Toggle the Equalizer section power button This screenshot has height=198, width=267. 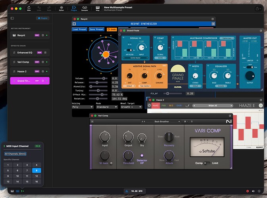(208, 65)
